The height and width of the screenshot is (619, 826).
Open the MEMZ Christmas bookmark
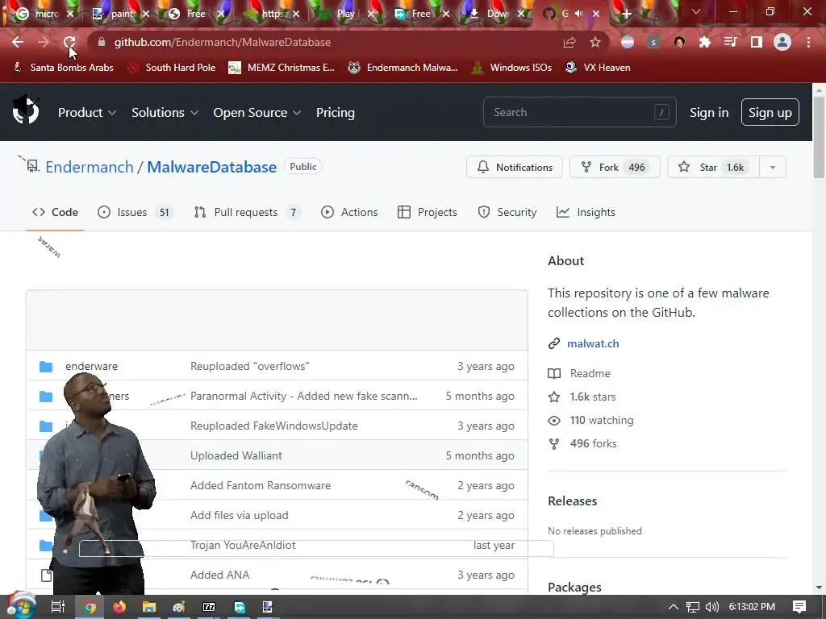[x=282, y=68]
